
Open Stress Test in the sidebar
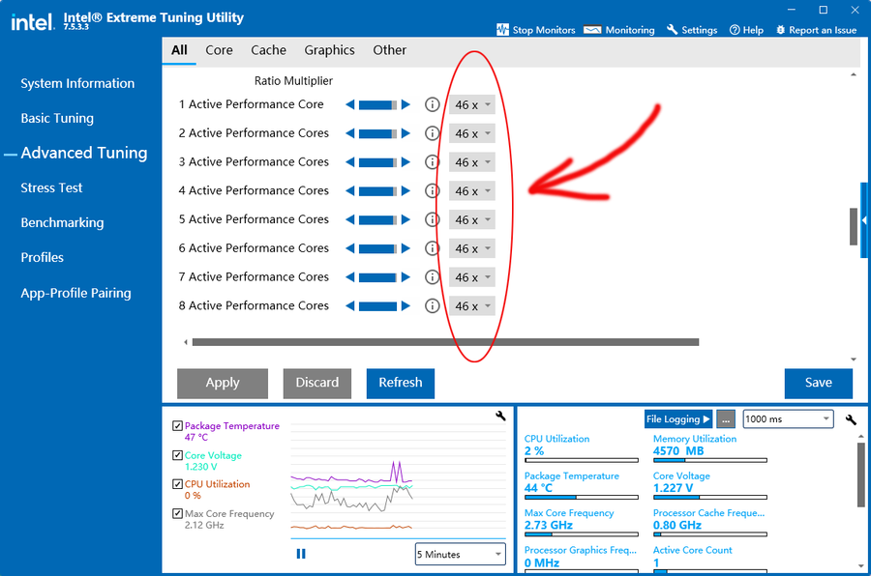click(x=52, y=187)
